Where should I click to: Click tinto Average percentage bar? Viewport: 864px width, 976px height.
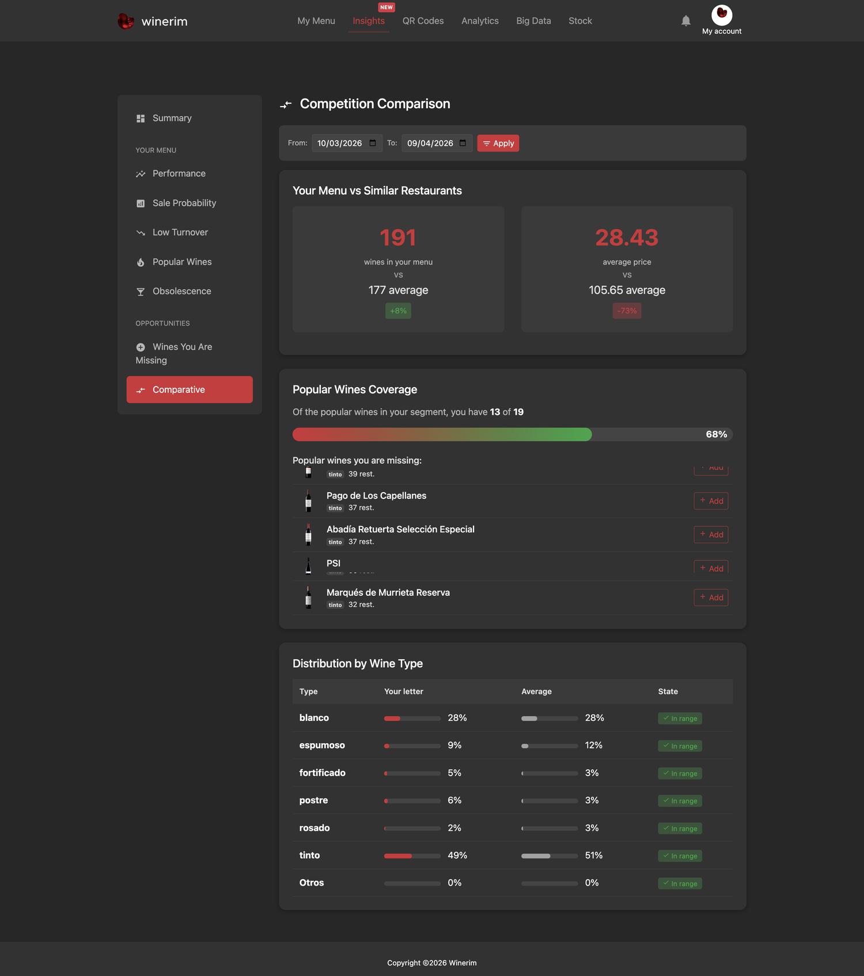(550, 856)
